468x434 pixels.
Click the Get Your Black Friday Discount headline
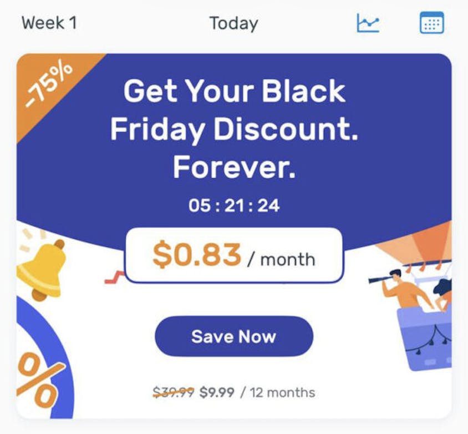pyautogui.click(x=234, y=110)
